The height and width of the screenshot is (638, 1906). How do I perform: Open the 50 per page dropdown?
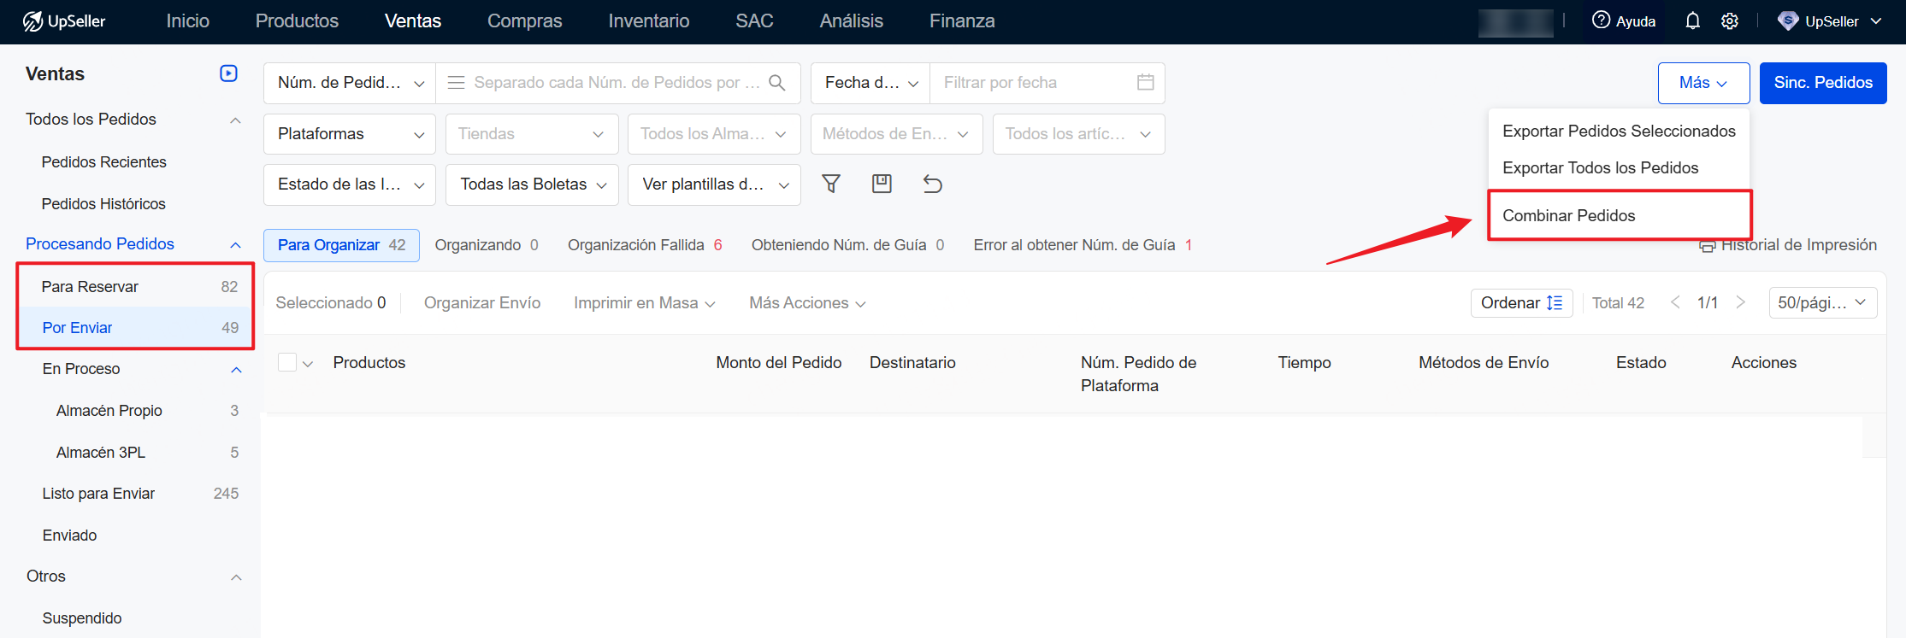point(1822,302)
